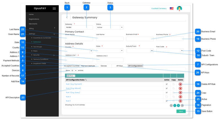Click the Gateway field containing PAYRIX
Screen dimensions: 220x119
tap(79, 27)
